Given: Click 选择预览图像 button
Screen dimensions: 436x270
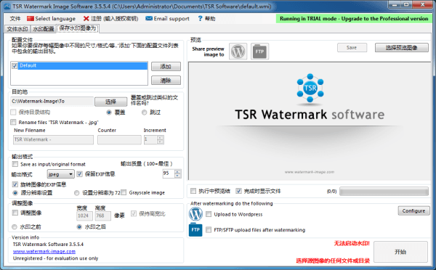Looking at the screenshot, I should click(402, 48).
